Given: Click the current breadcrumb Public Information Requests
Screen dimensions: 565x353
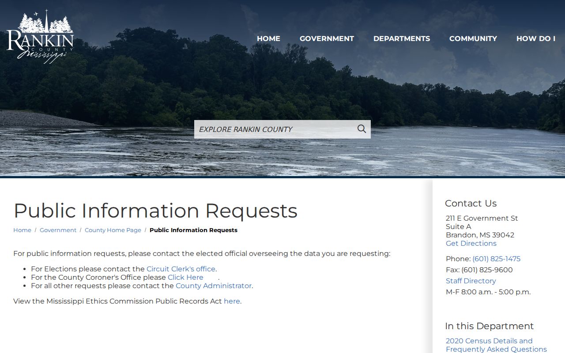Looking at the screenshot, I should pyautogui.click(x=193, y=230).
